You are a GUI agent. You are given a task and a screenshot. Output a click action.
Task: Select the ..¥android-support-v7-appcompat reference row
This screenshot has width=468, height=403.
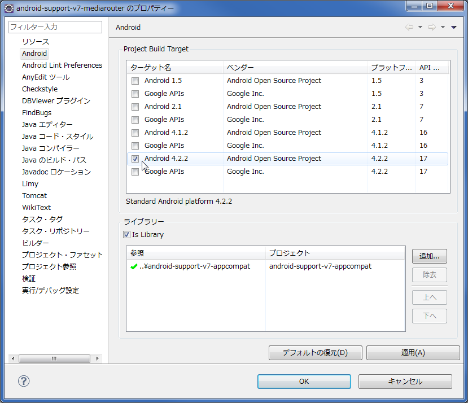[x=266, y=266]
